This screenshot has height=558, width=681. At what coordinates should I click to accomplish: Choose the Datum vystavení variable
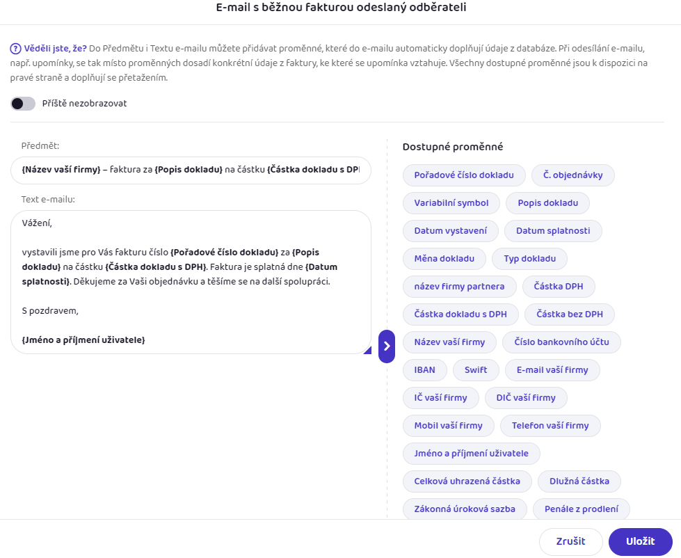[x=450, y=231]
